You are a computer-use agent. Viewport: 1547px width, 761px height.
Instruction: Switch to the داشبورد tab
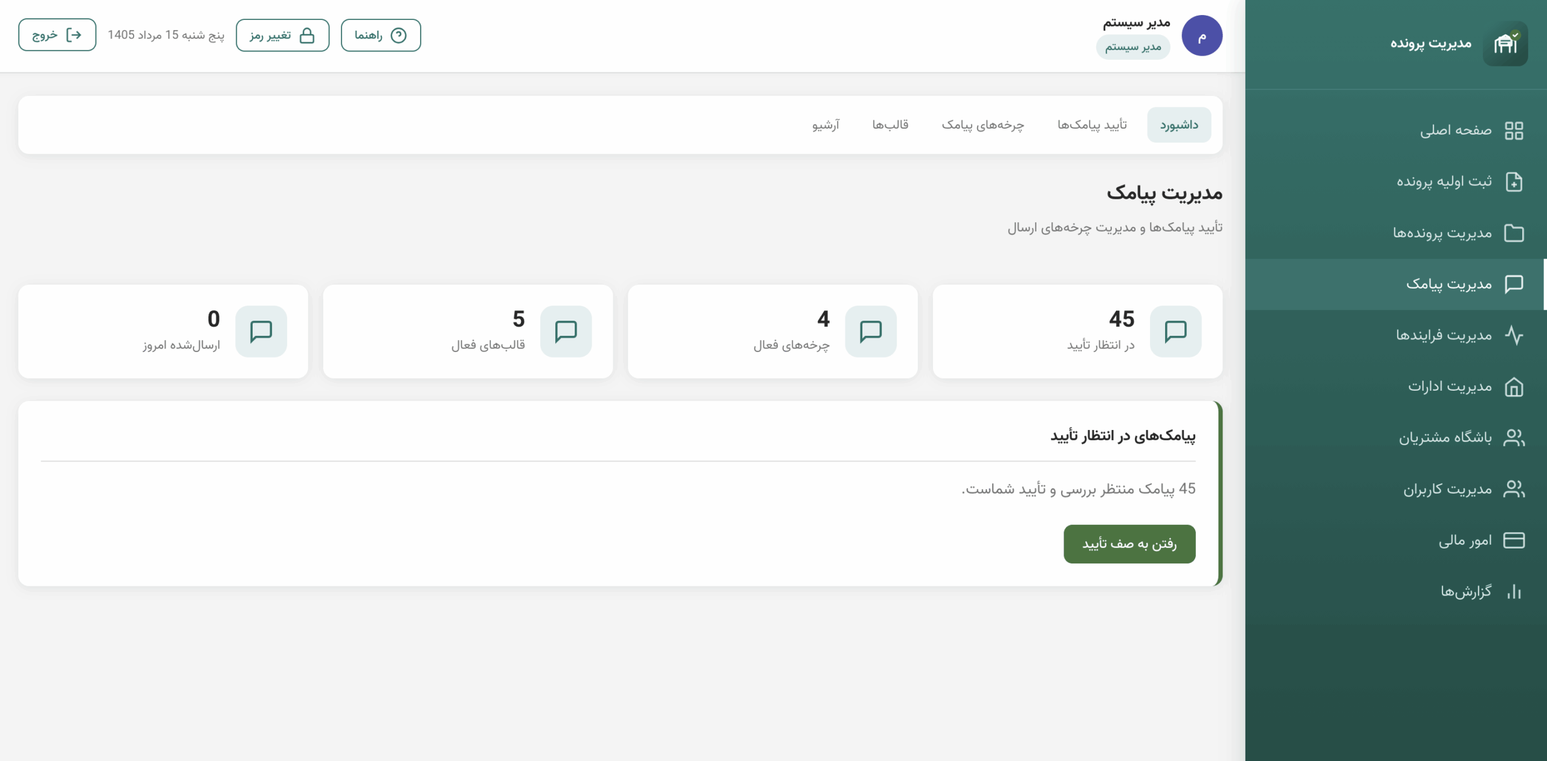click(1179, 125)
